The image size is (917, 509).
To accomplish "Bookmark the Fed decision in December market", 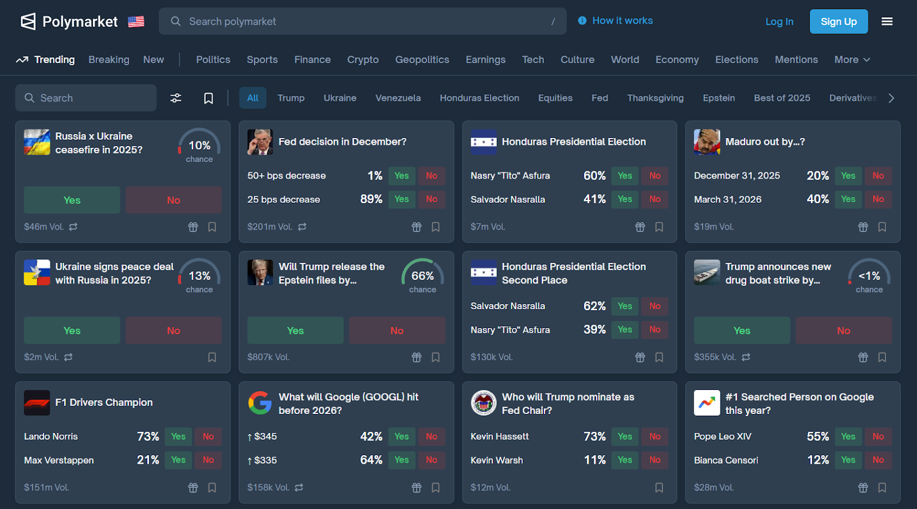I will point(436,227).
